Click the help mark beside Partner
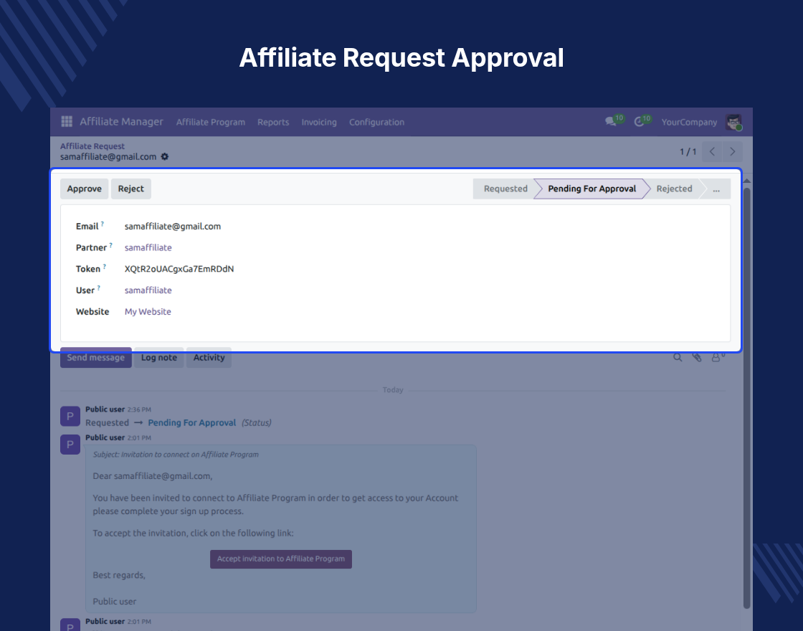This screenshot has width=803, height=631. point(110,245)
